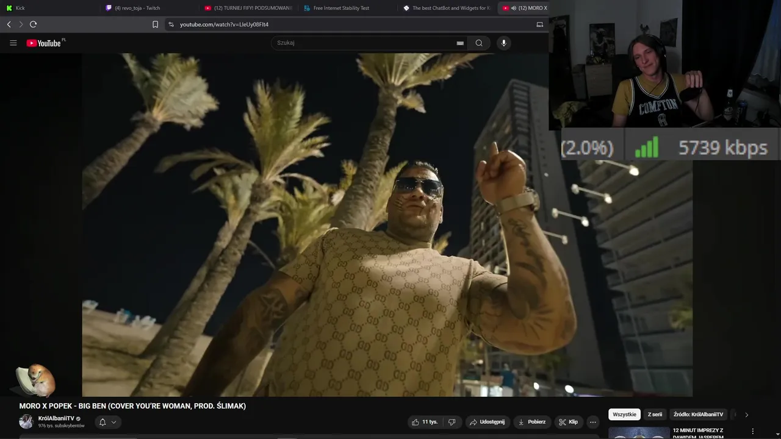Dislike the video with the thumbs-down
Screen dimensions: 781x439
(452, 422)
